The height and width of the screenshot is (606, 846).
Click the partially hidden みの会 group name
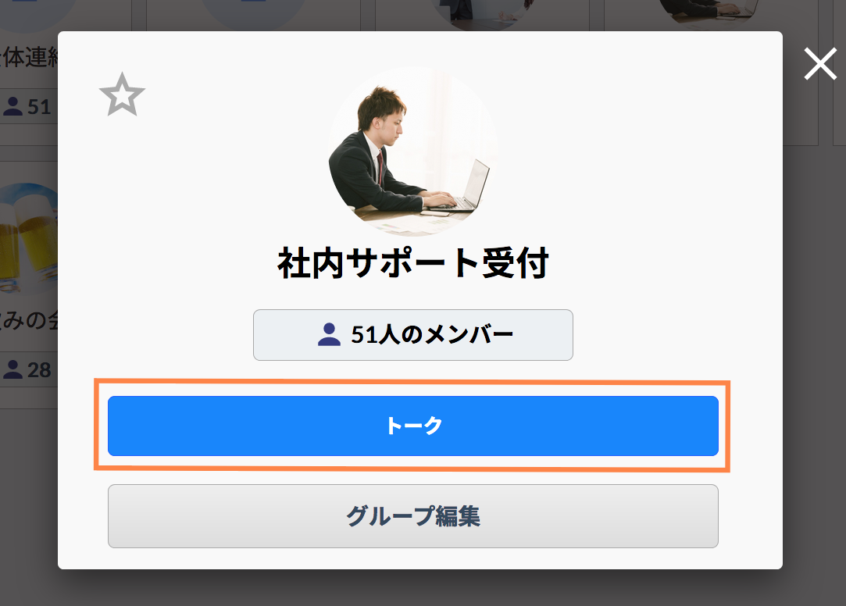pos(29,320)
